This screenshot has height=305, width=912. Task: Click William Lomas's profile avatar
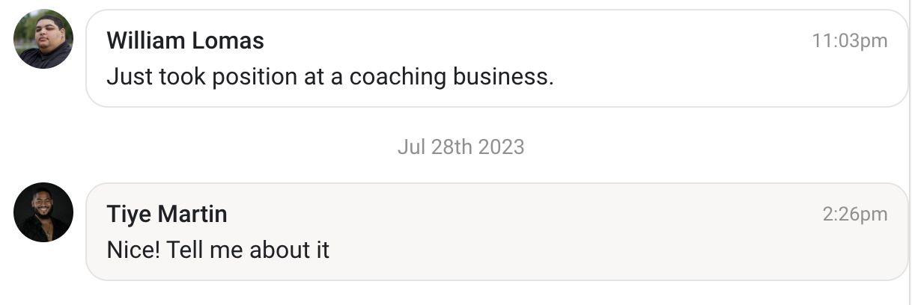[43, 39]
